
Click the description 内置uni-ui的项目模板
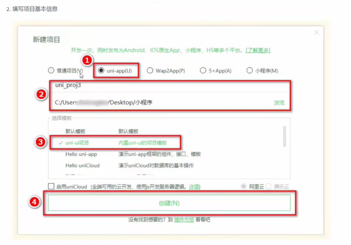click(142, 143)
